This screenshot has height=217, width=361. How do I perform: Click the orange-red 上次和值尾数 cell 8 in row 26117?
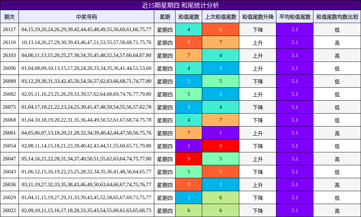tap(221, 29)
